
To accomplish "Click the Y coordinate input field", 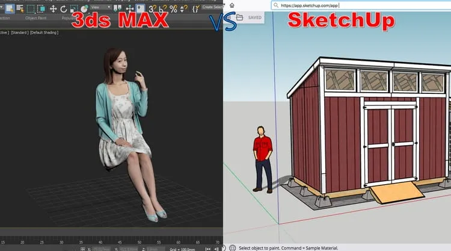I will (x=129, y=249).
